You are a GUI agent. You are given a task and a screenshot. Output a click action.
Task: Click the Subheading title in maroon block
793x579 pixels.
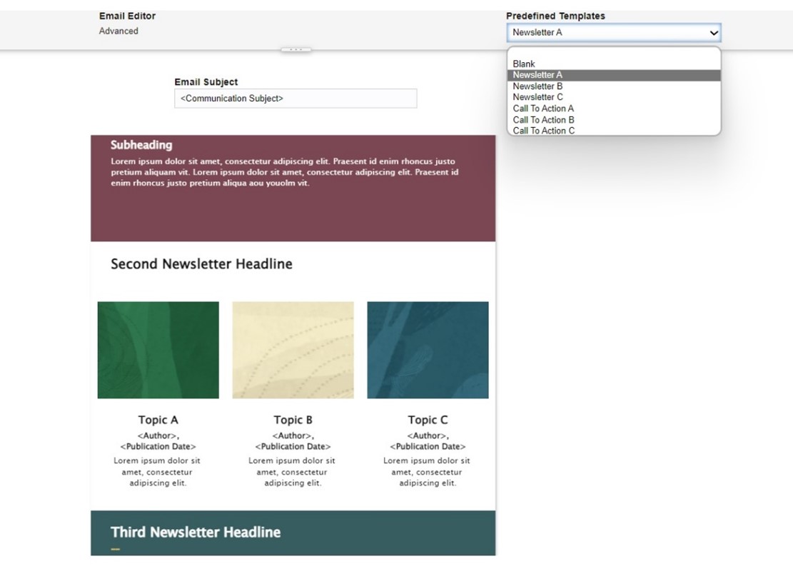141,145
